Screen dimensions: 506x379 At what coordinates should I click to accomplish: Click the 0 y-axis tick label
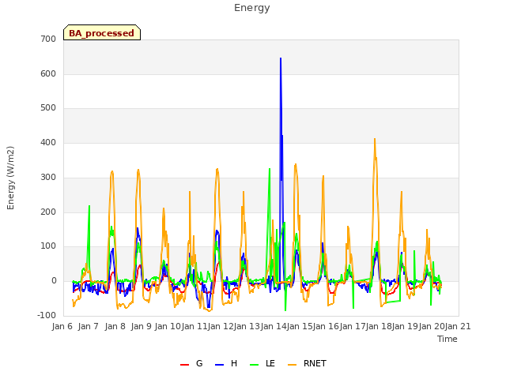(x=54, y=281)
